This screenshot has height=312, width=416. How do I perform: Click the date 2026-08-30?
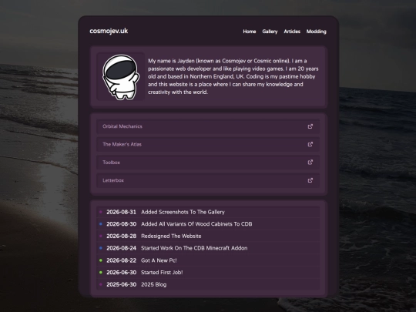click(x=121, y=224)
